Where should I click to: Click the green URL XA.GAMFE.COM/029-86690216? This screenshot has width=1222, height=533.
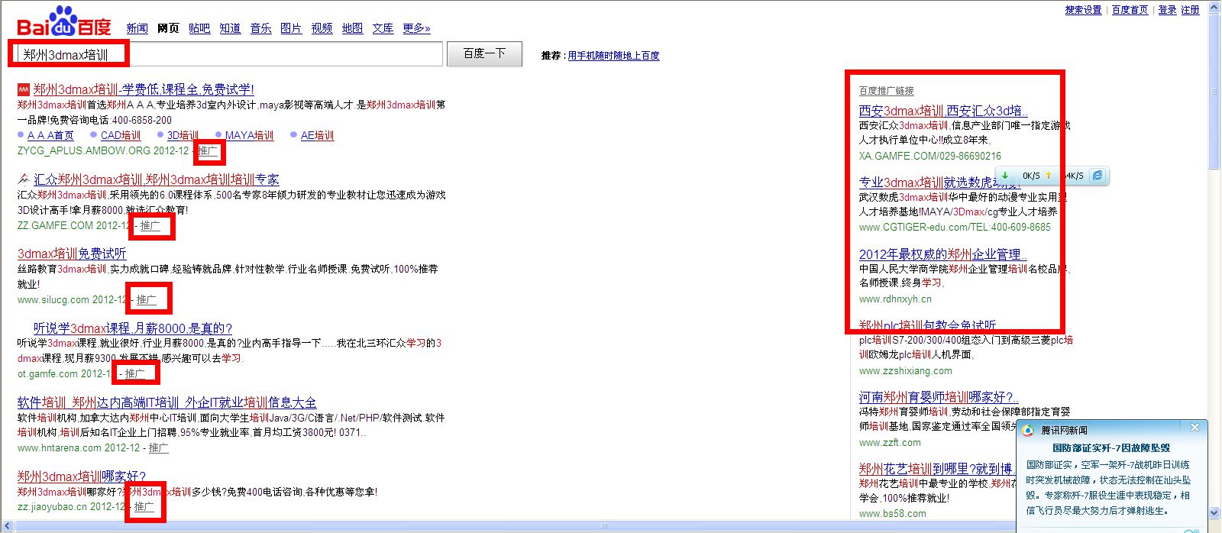(929, 156)
